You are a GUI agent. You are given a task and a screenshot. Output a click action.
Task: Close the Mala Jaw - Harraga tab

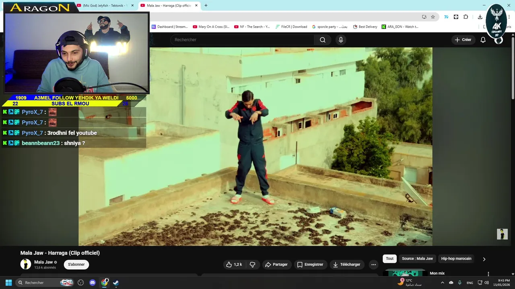[196, 6]
